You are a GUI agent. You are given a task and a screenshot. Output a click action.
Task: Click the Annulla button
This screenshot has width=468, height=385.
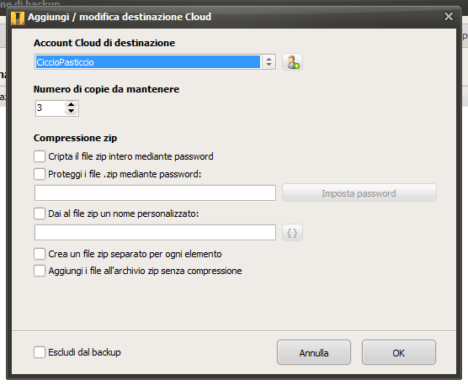(x=314, y=352)
